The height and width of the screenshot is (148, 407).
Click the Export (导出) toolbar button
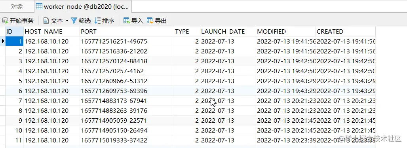[156, 21]
